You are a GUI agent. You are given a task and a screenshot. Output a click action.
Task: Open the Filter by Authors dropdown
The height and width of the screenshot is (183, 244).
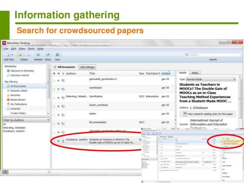[x=26, y=120]
